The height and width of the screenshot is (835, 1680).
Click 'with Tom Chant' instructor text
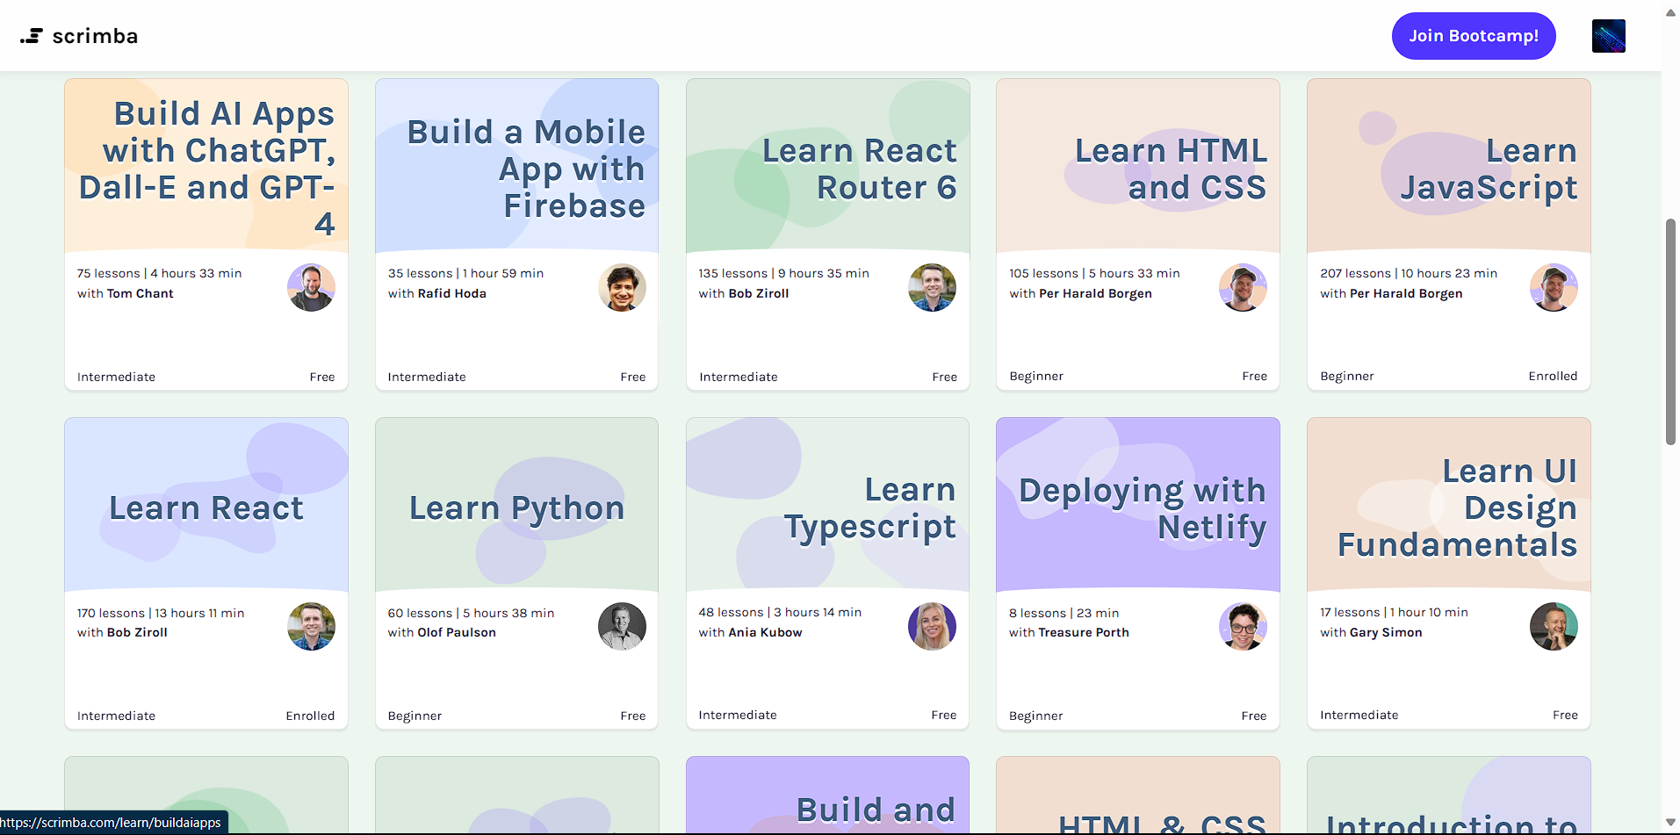click(125, 293)
